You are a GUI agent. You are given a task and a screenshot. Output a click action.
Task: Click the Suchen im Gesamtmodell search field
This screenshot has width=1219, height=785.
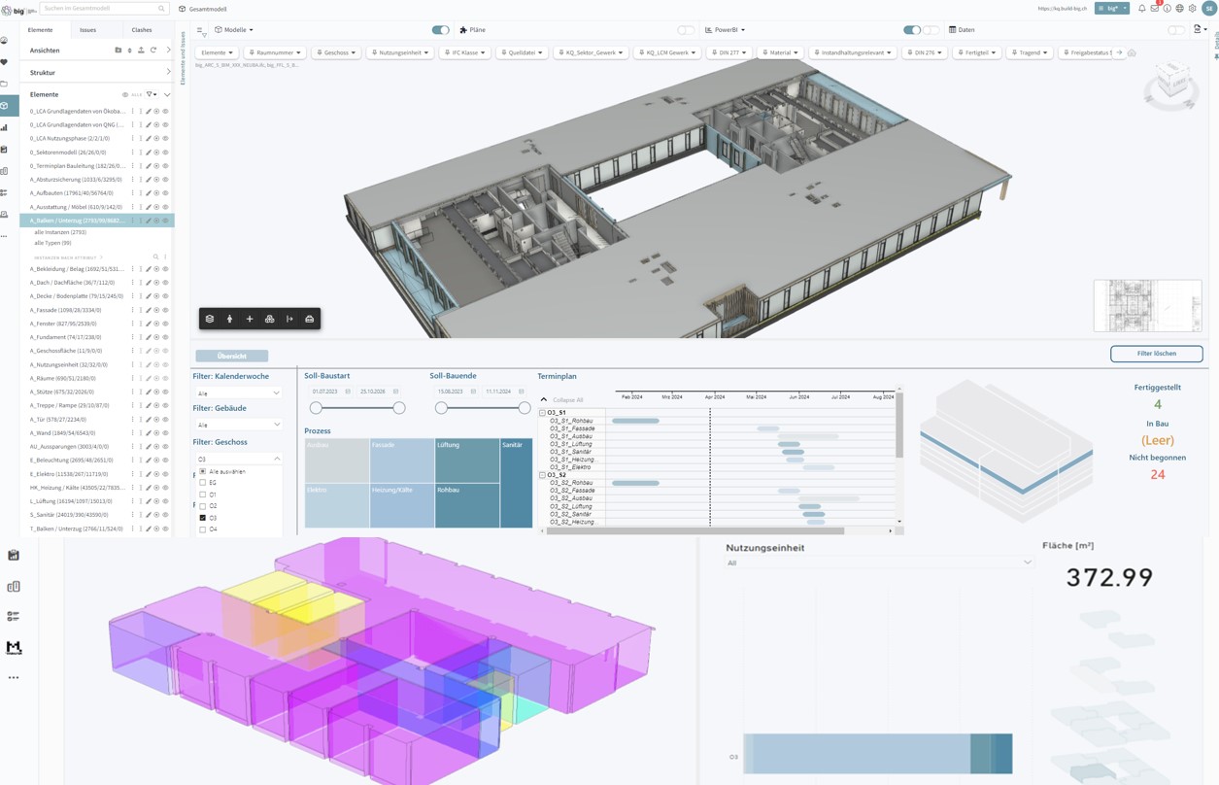pyautogui.click(x=104, y=9)
